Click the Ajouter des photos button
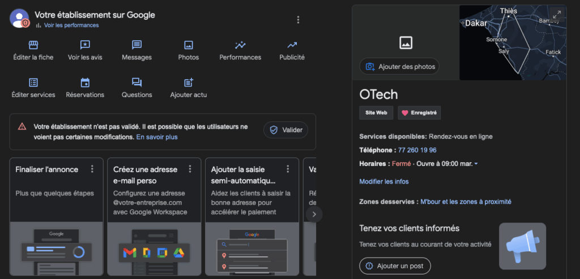The image size is (580, 279). [399, 67]
